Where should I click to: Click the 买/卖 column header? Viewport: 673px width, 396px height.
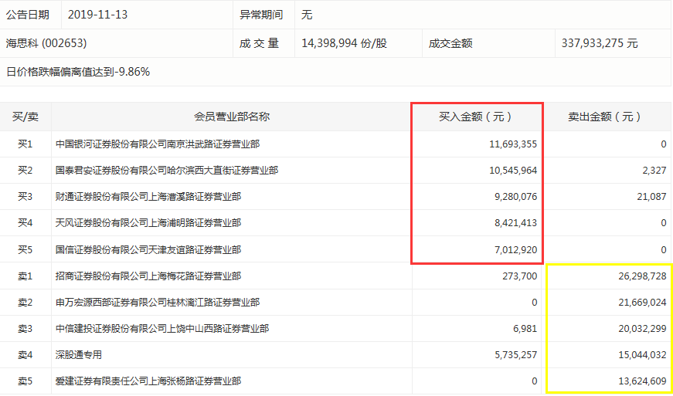coord(25,117)
